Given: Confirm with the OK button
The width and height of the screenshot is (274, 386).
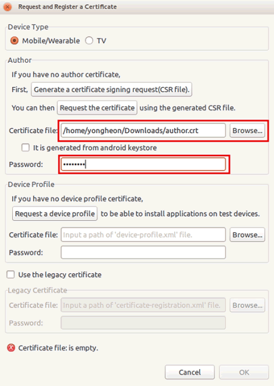Looking at the screenshot, I should coord(244,372).
